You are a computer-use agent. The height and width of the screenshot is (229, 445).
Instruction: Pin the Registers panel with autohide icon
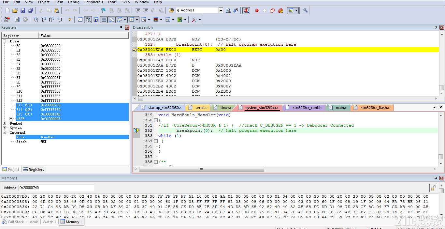pyautogui.click(x=121, y=27)
